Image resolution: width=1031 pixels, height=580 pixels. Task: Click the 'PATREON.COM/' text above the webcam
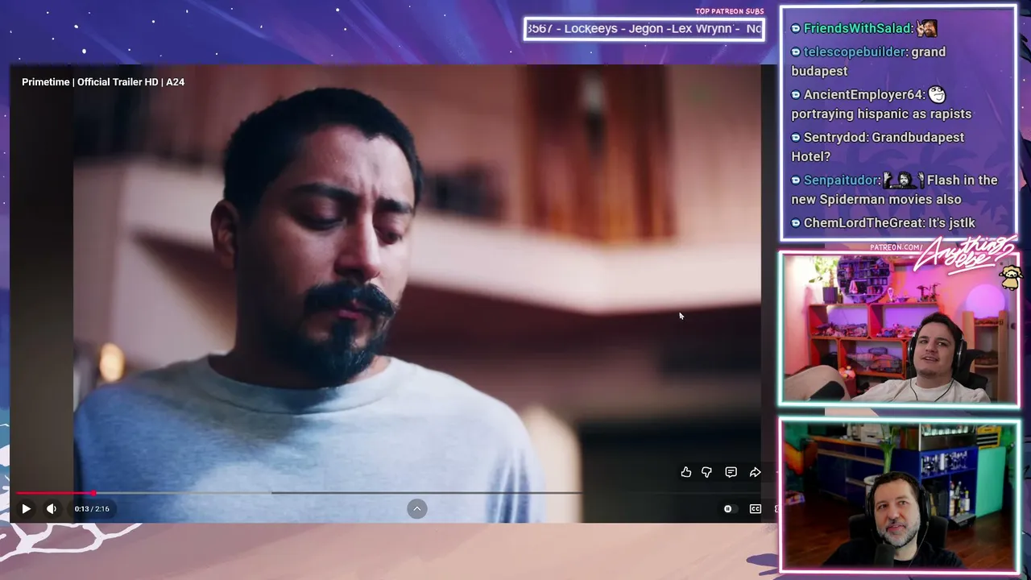896,247
